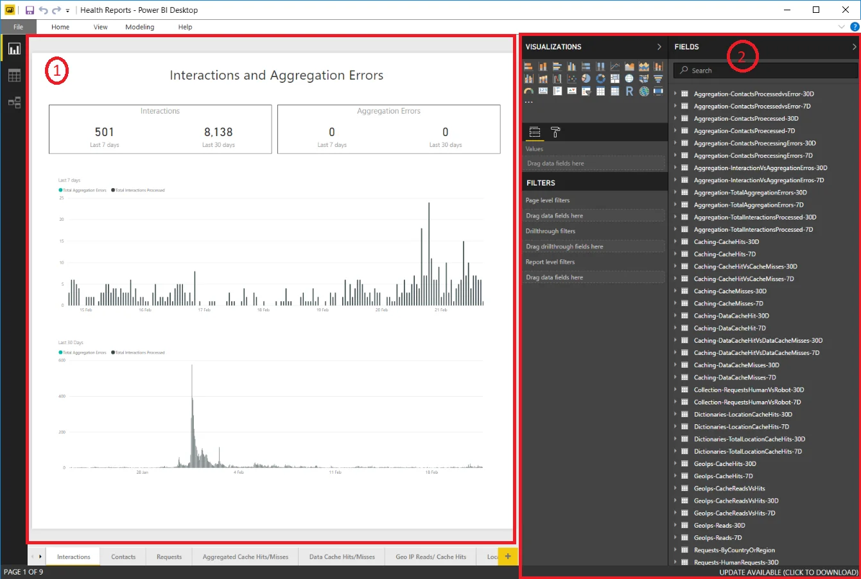This screenshot has width=861, height=579.
Task: Select the Card (123) visualization
Action: coord(543,91)
